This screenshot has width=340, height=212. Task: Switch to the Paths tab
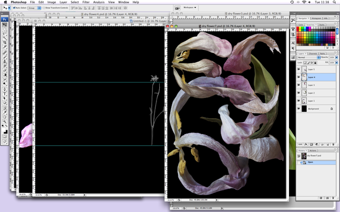click(322, 54)
